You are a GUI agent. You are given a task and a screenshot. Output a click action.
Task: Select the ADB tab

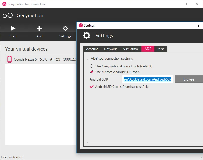(148, 49)
